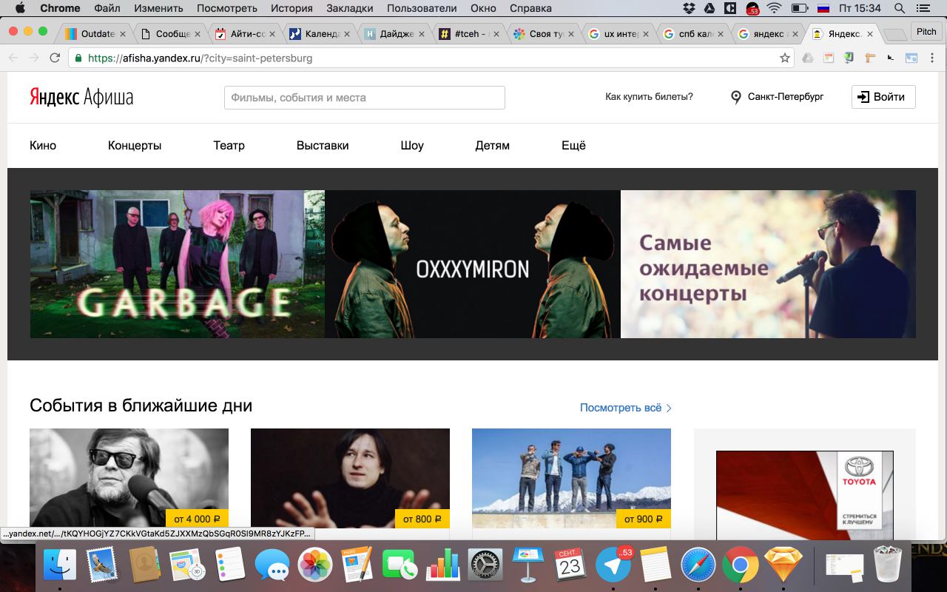Bookmark page using the star icon
Image resolution: width=947 pixels, height=592 pixels.
tap(785, 58)
